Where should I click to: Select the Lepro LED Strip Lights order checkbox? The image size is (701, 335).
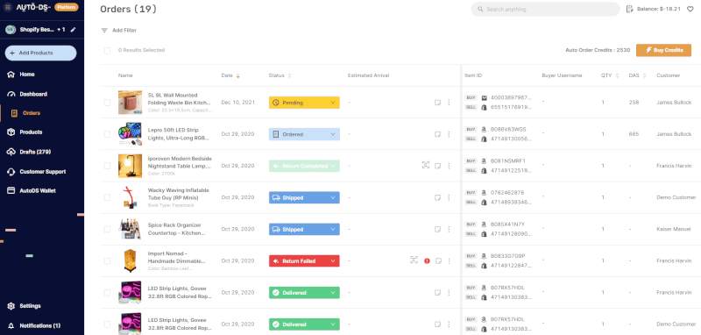tap(107, 134)
